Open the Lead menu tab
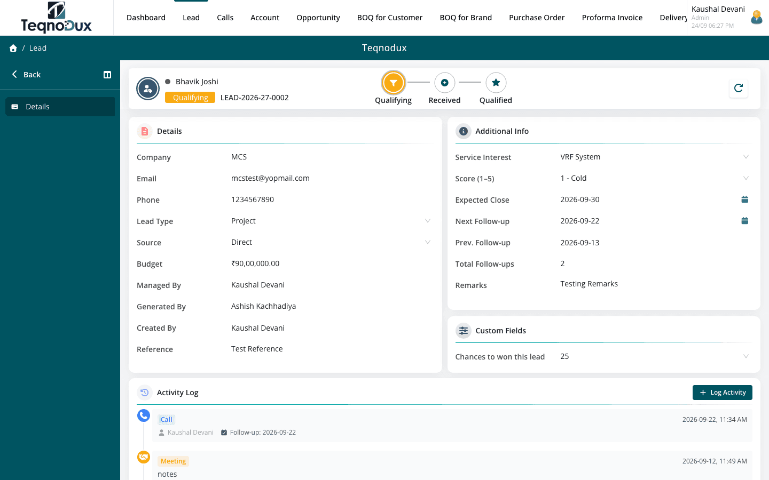The width and height of the screenshot is (769, 480). (x=191, y=18)
